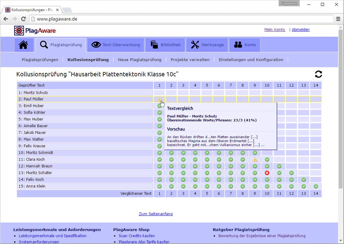
Task: Select row 1: Moritz Schulz
Action: (85, 93)
